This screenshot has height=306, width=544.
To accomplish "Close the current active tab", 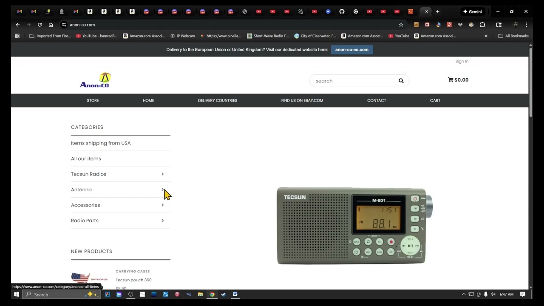I will (426, 11).
